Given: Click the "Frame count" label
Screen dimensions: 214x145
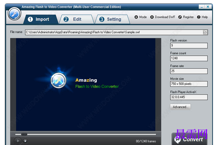Looking at the screenshot, I should [x=178, y=53].
